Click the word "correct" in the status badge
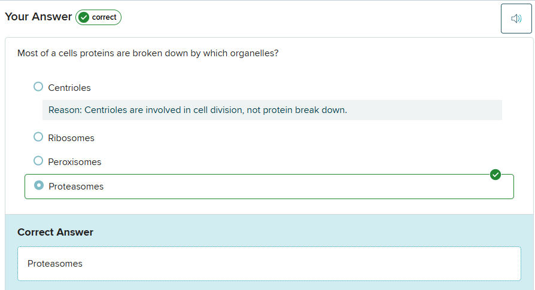 point(104,17)
